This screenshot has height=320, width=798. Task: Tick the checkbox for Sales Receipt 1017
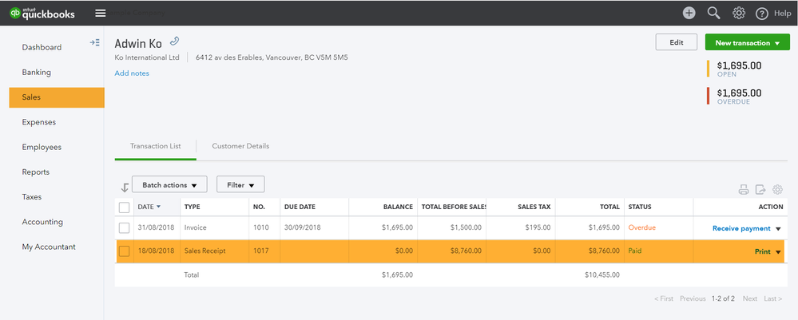[x=124, y=251]
